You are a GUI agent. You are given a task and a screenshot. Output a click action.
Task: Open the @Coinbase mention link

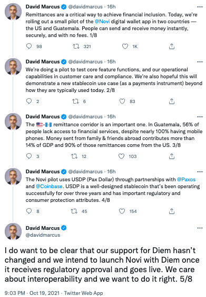point(49,187)
